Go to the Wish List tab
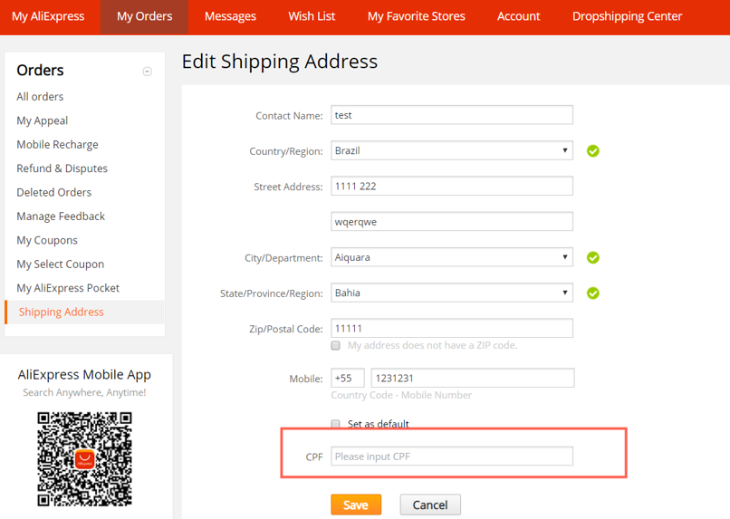The width and height of the screenshot is (730, 519). click(x=312, y=17)
